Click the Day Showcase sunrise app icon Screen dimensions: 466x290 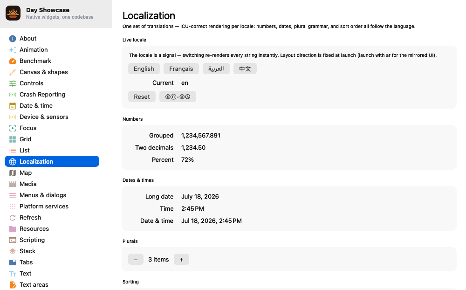coord(13,13)
